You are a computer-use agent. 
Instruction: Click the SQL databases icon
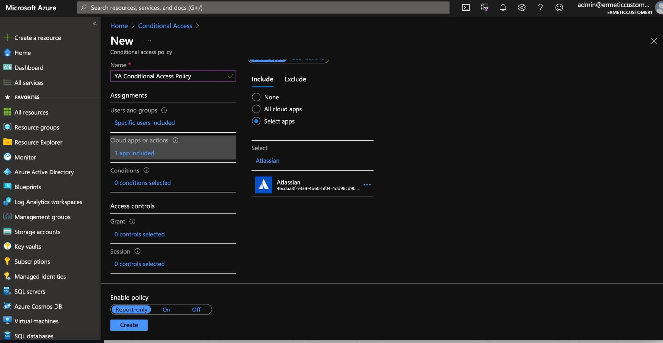click(x=7, y=336)
